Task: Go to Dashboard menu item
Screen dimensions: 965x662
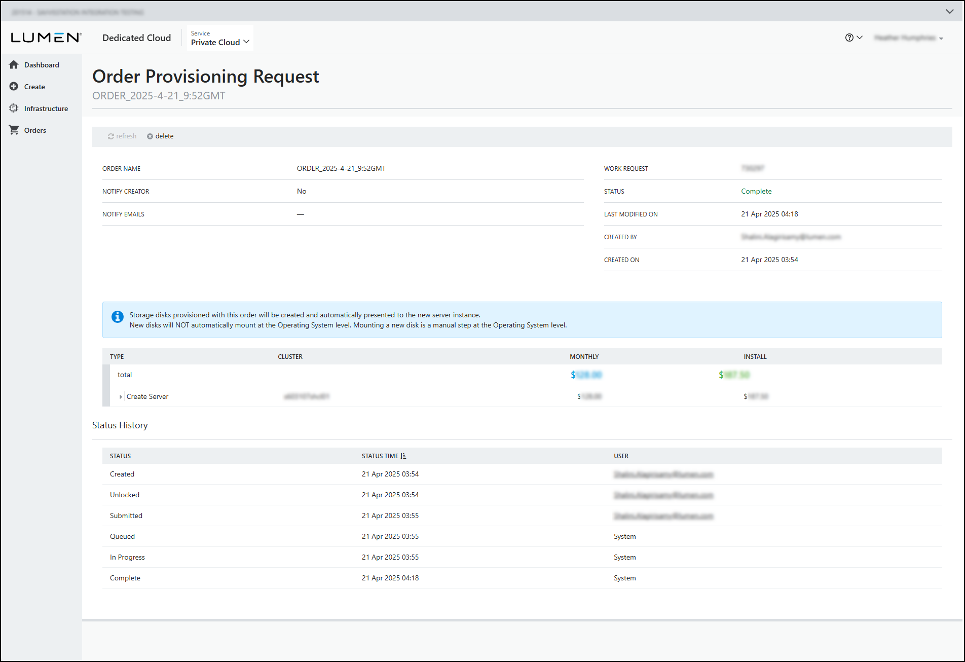Action: [42, 65]
